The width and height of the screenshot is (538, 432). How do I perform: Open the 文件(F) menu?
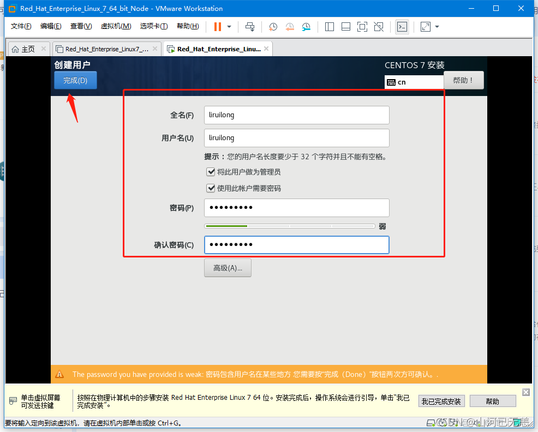[21, 26]
